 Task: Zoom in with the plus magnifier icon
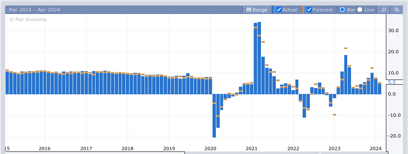pyautogui.click(x=383, y=10)
